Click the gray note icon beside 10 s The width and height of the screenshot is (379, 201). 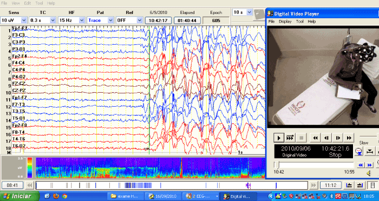click(259, 15)
